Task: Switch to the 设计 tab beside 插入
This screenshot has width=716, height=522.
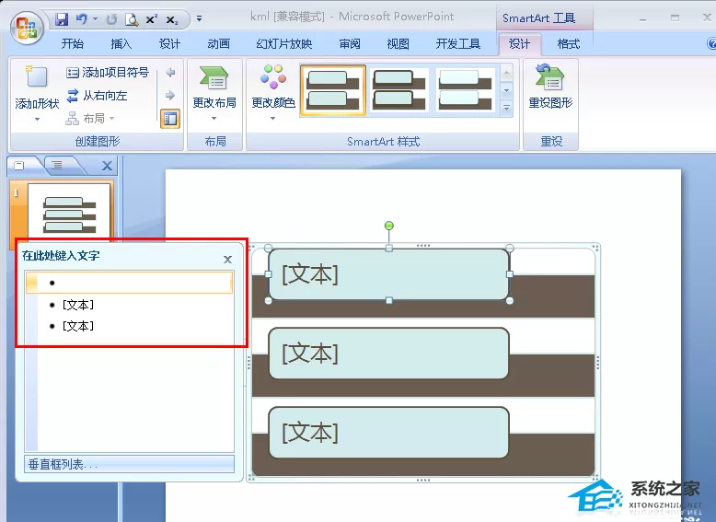Action: coord(169,44)
